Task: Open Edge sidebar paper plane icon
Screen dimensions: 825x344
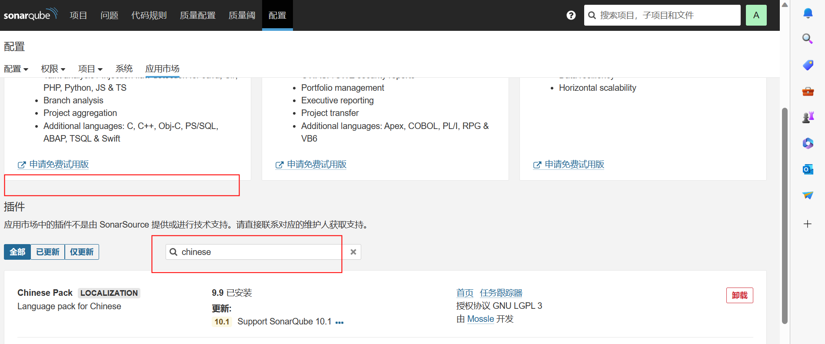Action: [808, 195]
